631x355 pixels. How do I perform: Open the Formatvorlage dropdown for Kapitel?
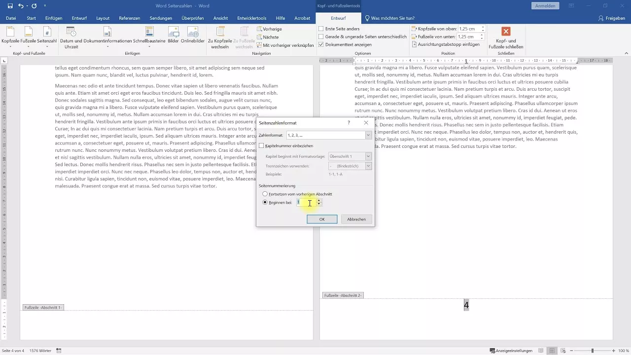(368, 156)
